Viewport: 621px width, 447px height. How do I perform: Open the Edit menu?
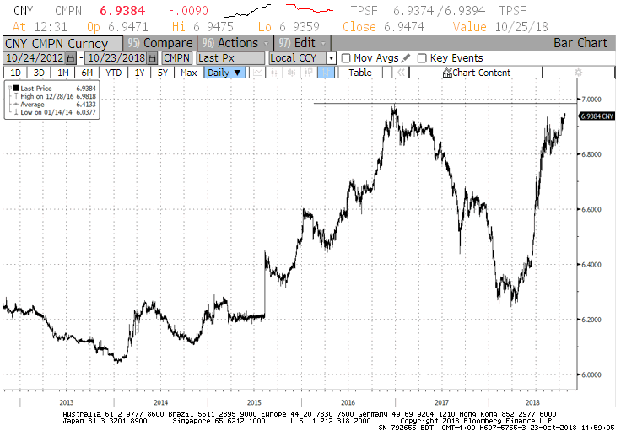(x=302, y=43)
